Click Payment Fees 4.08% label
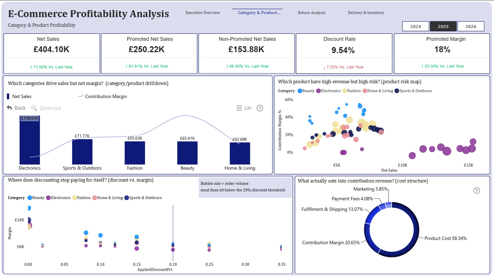 click(x=352, y=199)
